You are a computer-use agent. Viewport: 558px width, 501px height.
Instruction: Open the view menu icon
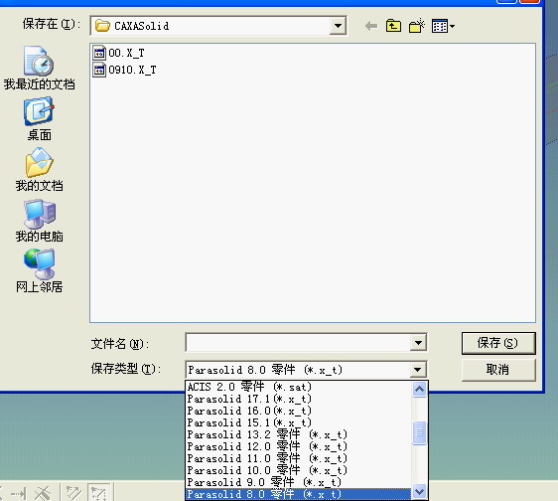pyautogui.click(x=443, y=26)
